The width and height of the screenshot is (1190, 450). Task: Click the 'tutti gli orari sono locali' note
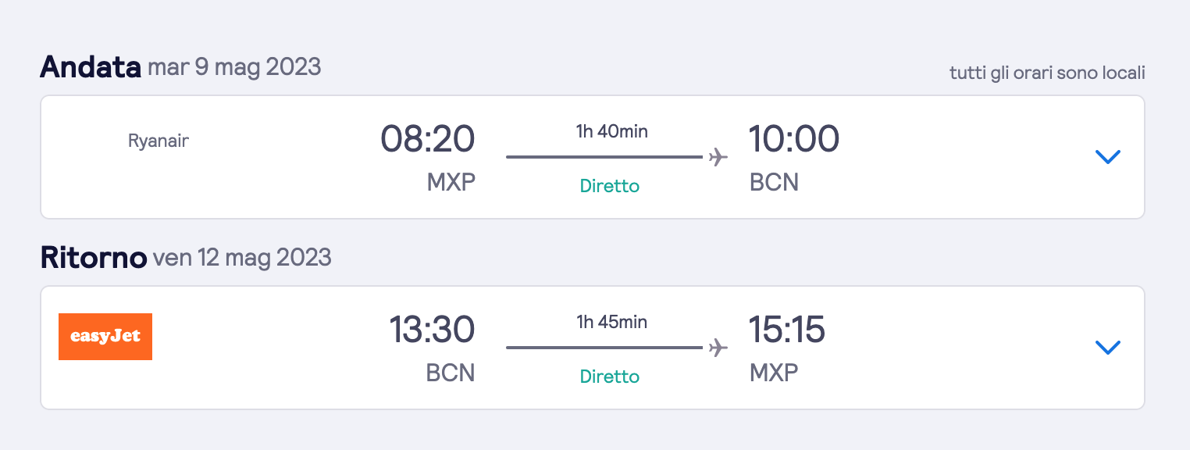tap(1046, 73)
